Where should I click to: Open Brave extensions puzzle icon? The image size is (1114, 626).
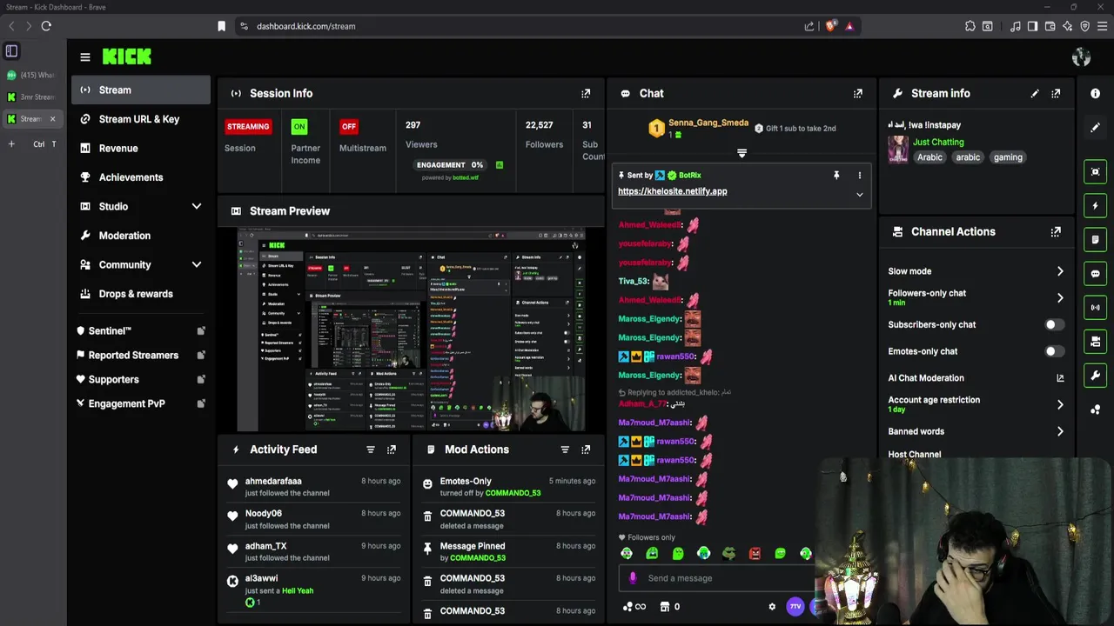pyautogui.click(x=970, y=26)
